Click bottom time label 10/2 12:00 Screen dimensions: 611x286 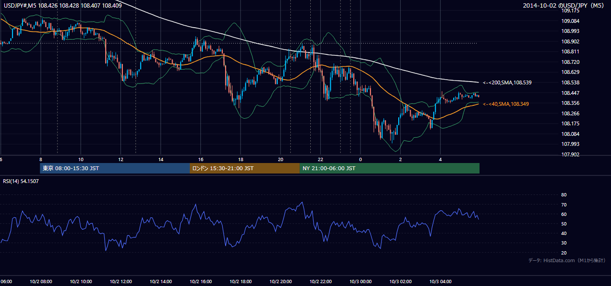coord(121,282)
